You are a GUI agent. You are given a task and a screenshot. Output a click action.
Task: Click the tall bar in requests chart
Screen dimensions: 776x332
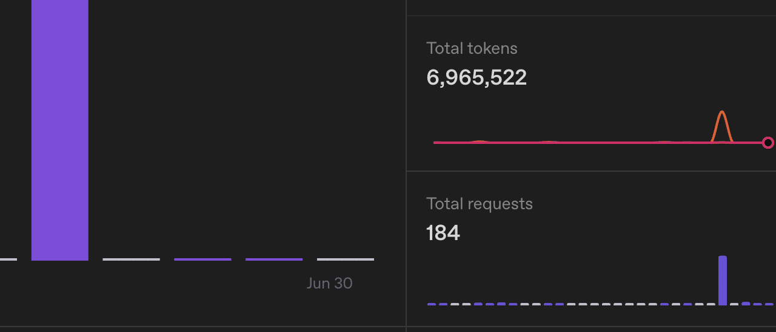tap(723, 281)
